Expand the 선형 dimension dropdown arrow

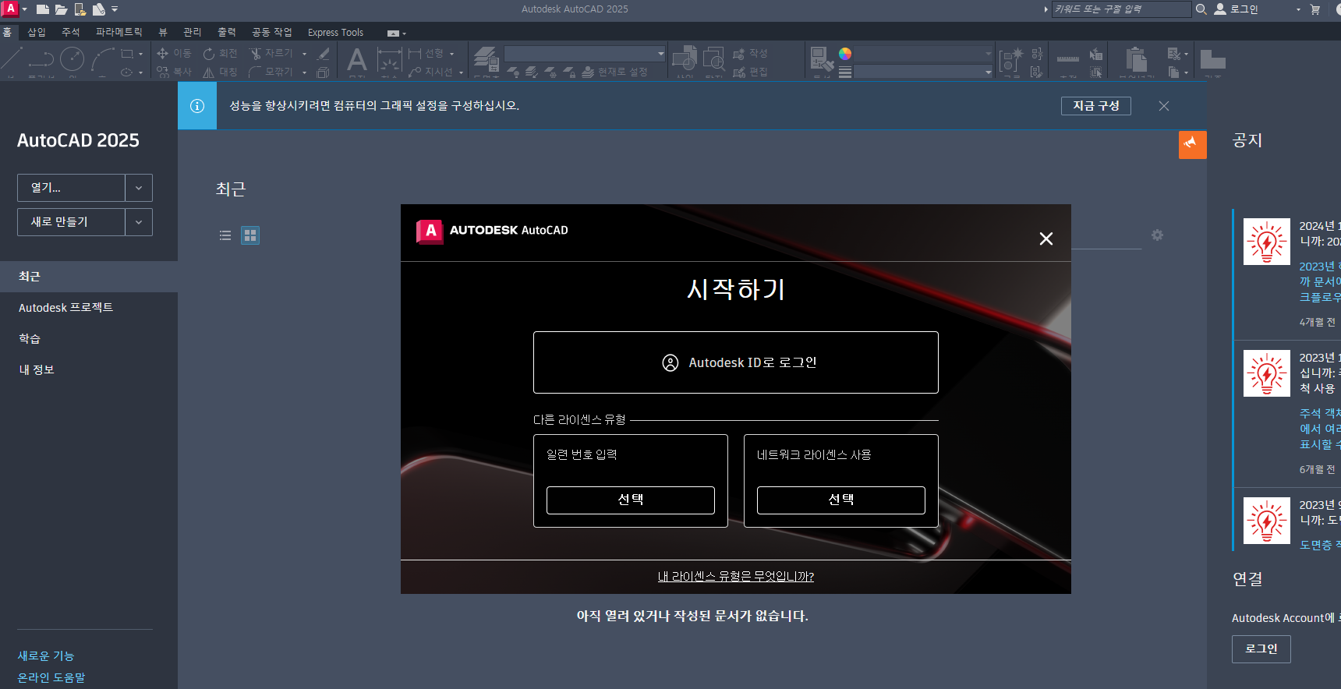[x=451, y=54]
